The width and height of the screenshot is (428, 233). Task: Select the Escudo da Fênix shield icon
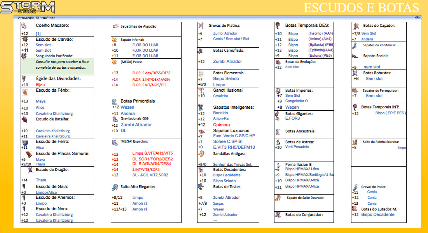pos(24,92)
